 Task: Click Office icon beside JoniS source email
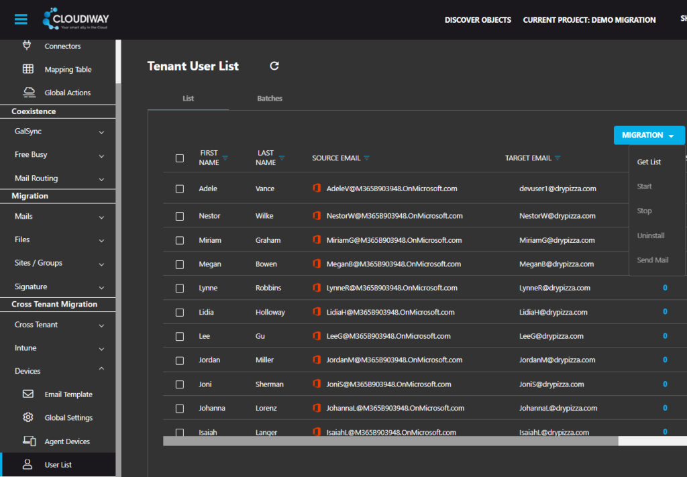(317, 384)
